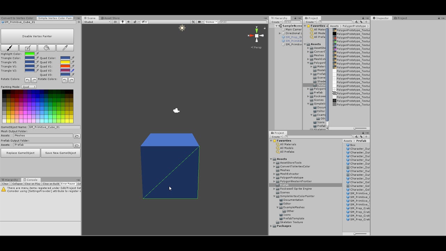
Task: Toggle Error Pause in Console
Action: coord(68,184)
